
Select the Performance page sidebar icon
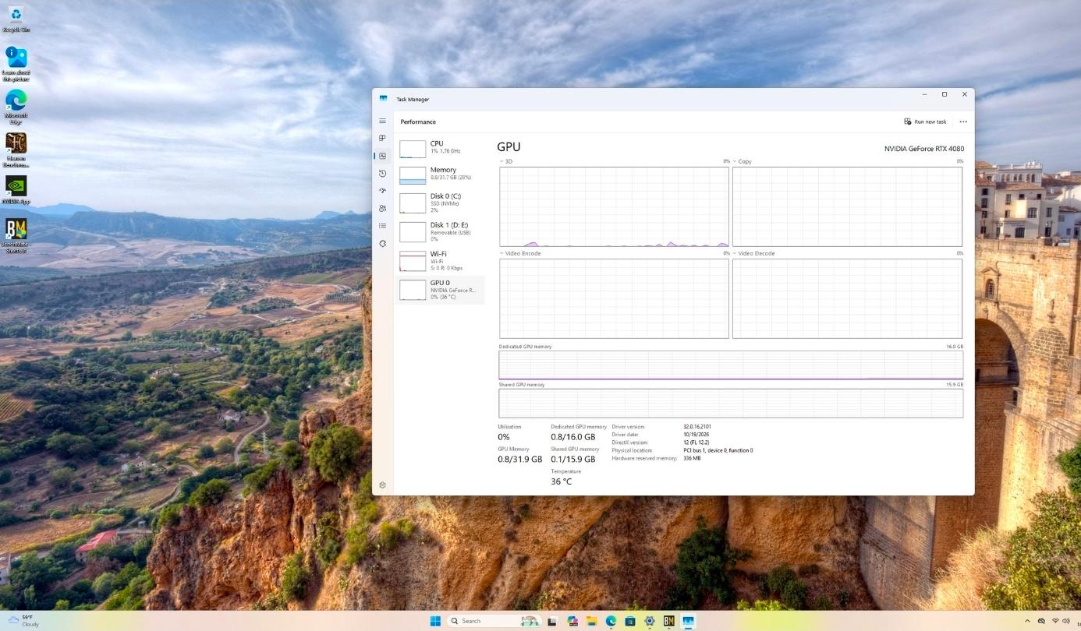[382, 156]
